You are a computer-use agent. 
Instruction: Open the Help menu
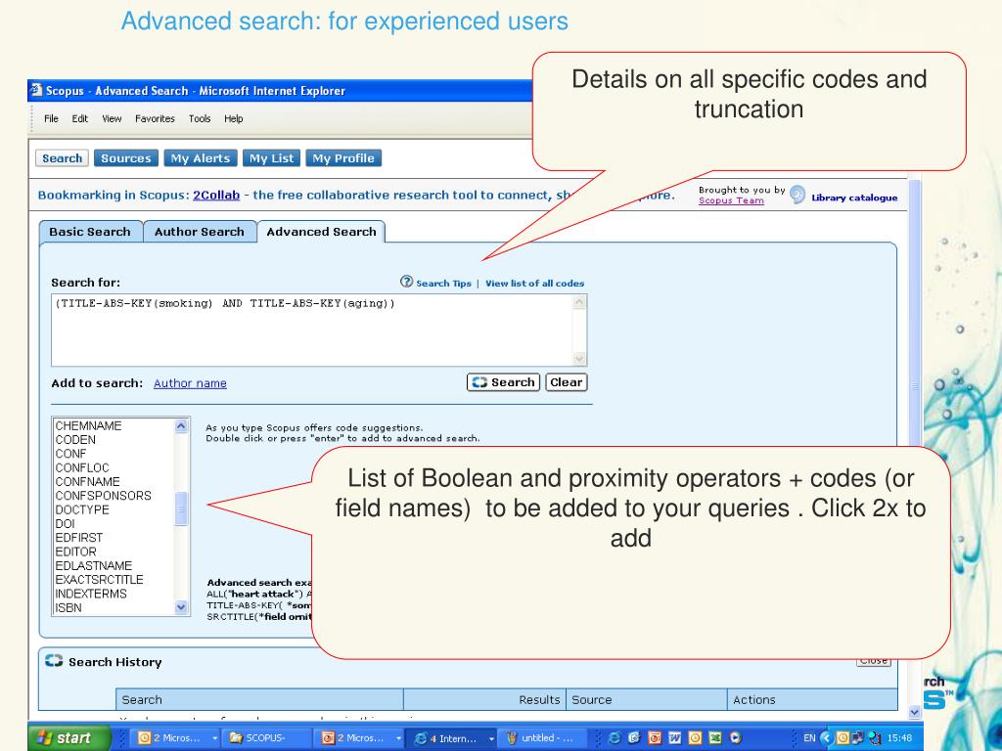click(233, 118)
